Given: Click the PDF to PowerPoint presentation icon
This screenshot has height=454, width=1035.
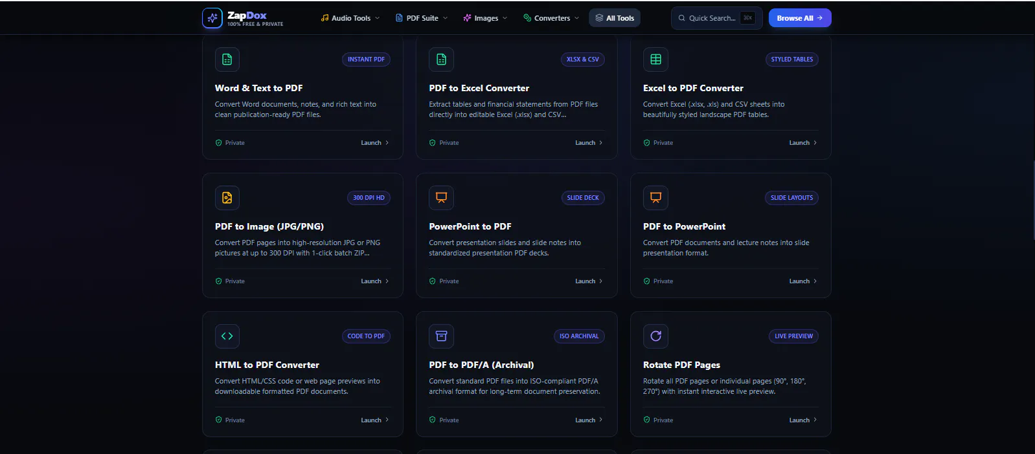Looking at the screenshot, I should tap(655, 198).
